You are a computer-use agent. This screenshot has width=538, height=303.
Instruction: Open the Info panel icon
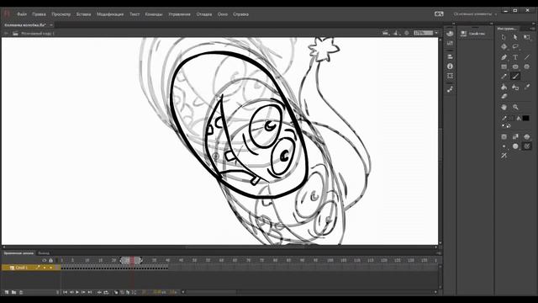(x=451, y=66)
